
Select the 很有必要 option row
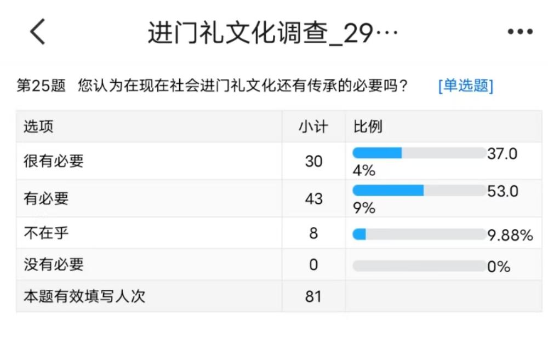[x=54, y=161]
